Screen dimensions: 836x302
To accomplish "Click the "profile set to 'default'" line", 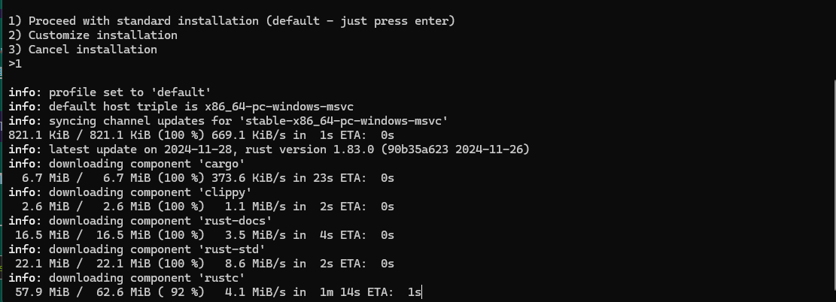I will (110, 92).
